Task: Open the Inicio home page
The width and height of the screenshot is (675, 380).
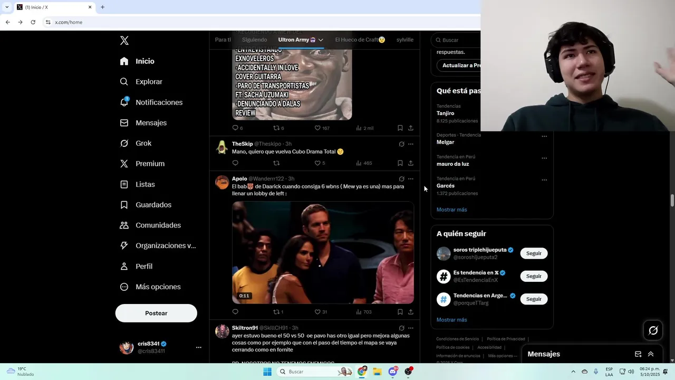Action: click(137, 61)
